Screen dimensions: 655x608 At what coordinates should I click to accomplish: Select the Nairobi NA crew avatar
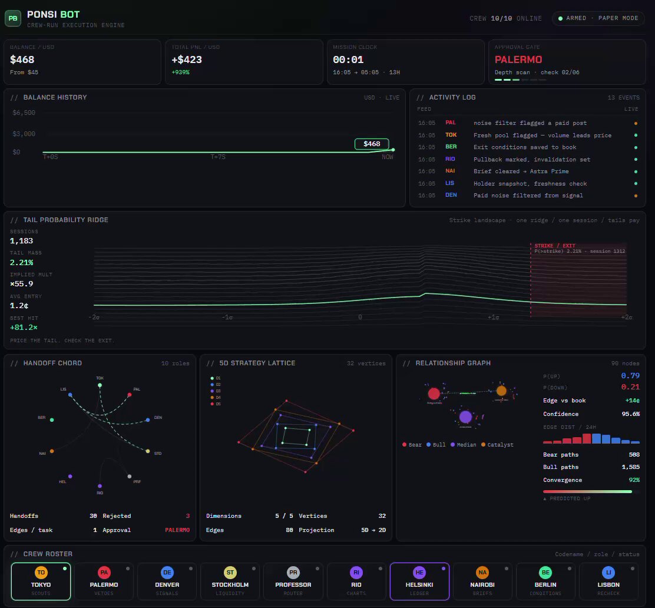coord(482,572)
